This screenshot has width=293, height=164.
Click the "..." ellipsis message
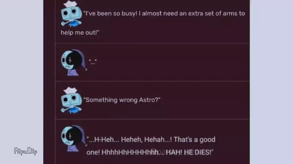(x=93, y=62)
